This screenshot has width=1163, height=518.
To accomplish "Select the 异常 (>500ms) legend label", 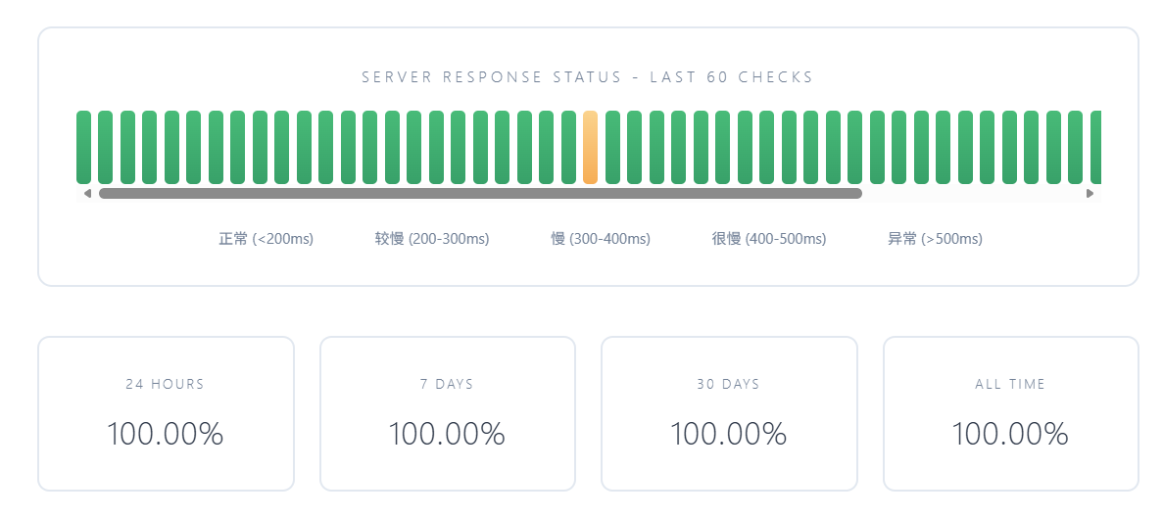I will pos(935,239).
